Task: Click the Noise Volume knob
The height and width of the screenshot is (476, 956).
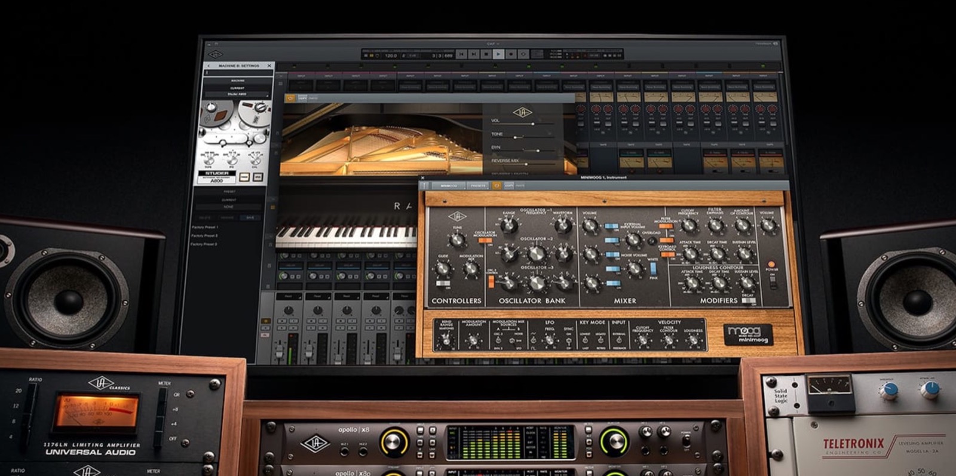Action: pyautogui.click(x=634, y=270)
